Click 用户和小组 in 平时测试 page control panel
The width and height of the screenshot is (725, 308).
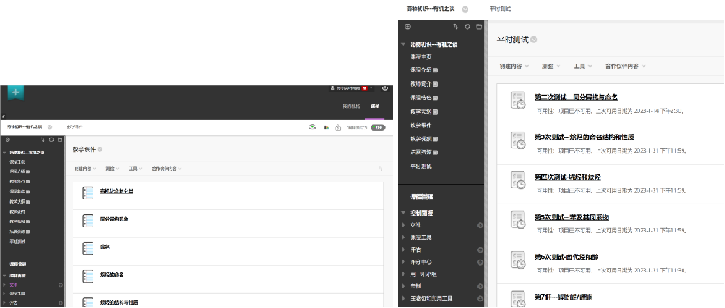coord(423,274)
